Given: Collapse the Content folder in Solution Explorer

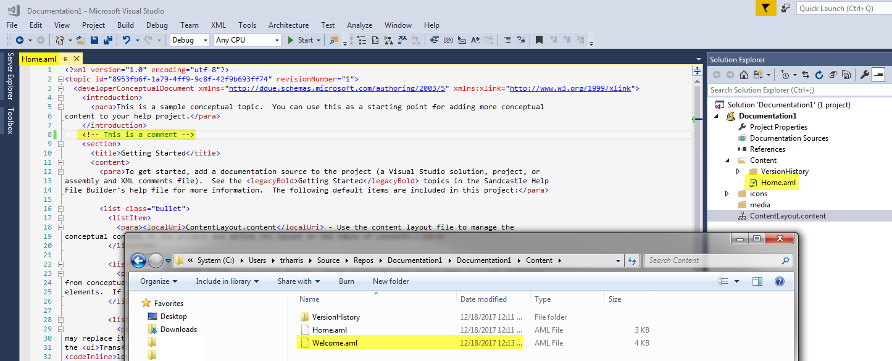Looking at the screenshot, I should [727, 160].
